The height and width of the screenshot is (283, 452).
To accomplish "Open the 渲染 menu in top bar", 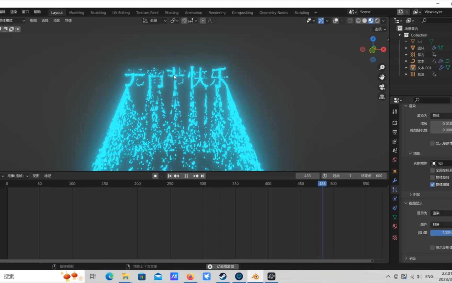I will tap(14, 12).
